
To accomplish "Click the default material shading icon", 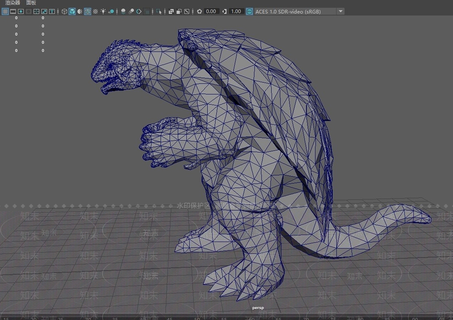I will [80, 12].
